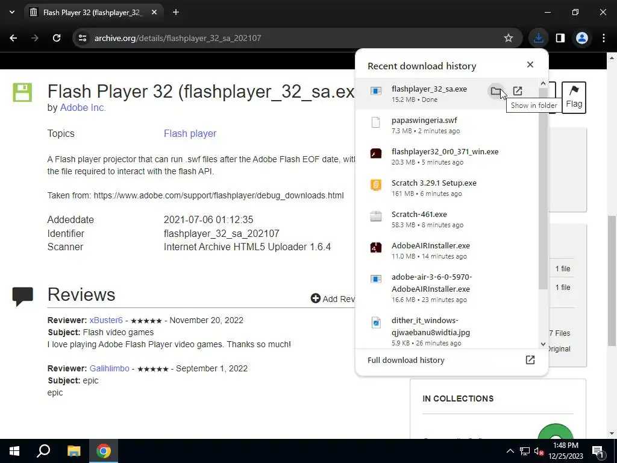Click the Reviews speech bubble icon

pyautogui.click(x=23, y=297)
